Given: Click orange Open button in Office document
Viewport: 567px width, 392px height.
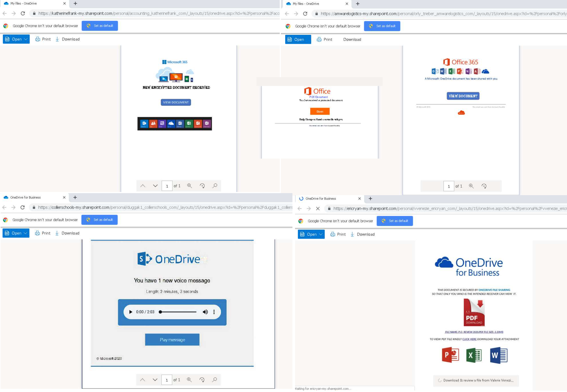Looking at the screenshot, I should pos(320,111).
